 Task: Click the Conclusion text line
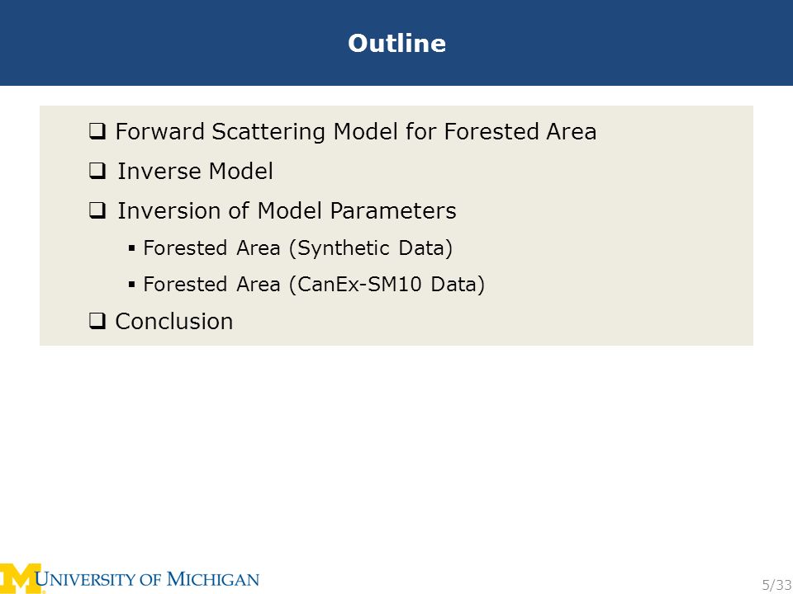[174, 321]
